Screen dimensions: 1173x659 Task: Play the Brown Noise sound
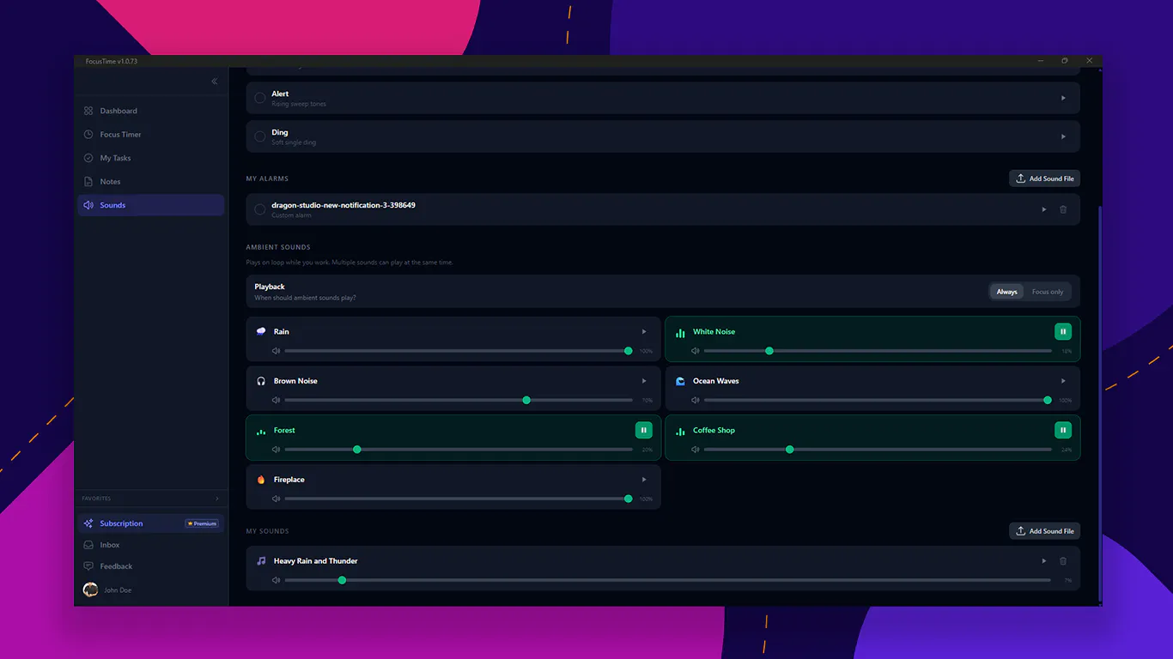[644, 381]
